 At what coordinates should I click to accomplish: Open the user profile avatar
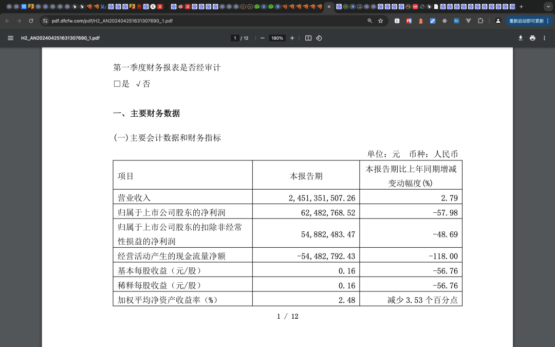point(498,21)
